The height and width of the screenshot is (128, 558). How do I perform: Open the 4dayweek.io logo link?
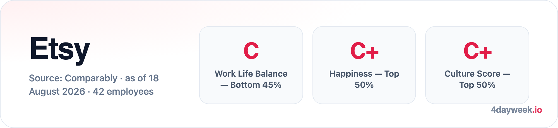[516, 110]
